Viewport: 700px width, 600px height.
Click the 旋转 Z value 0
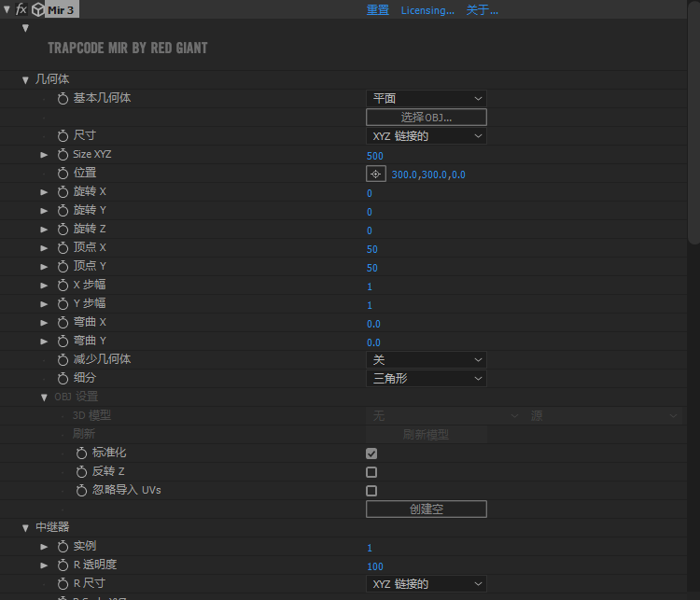370,230
